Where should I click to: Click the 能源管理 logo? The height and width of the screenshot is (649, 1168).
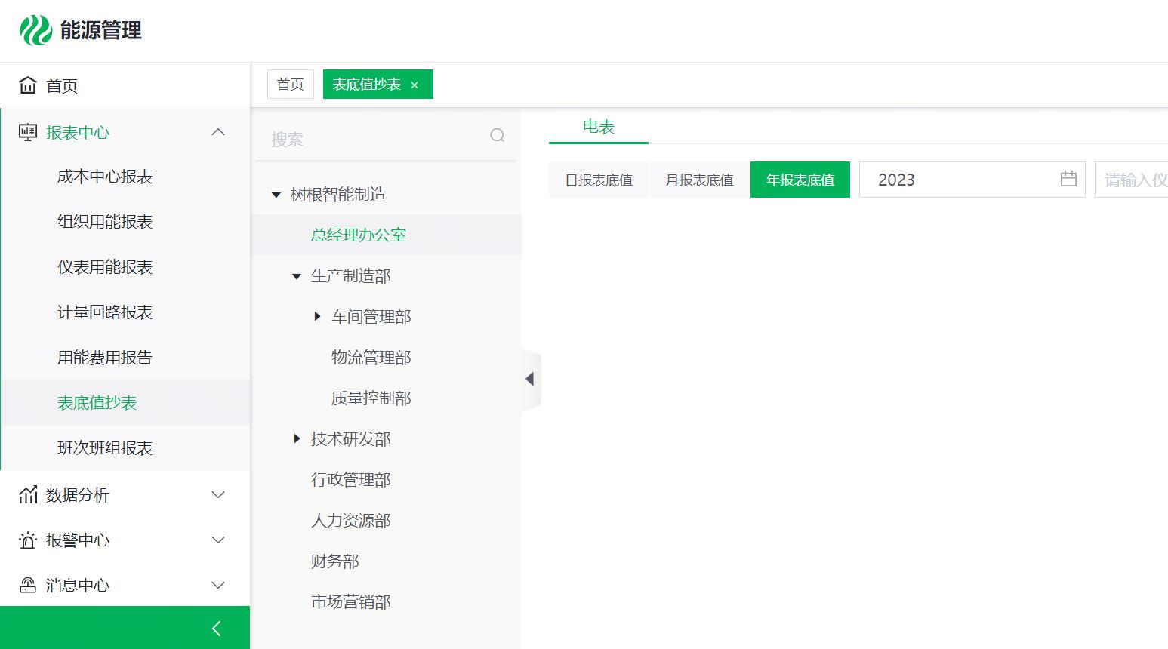[81, 30]
